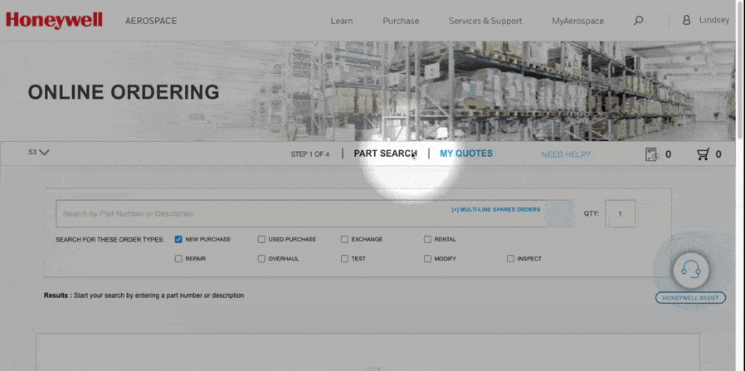745x371 pixels.
Task: Click the "ONLINE ORDERING" heading
Action: 124,92
